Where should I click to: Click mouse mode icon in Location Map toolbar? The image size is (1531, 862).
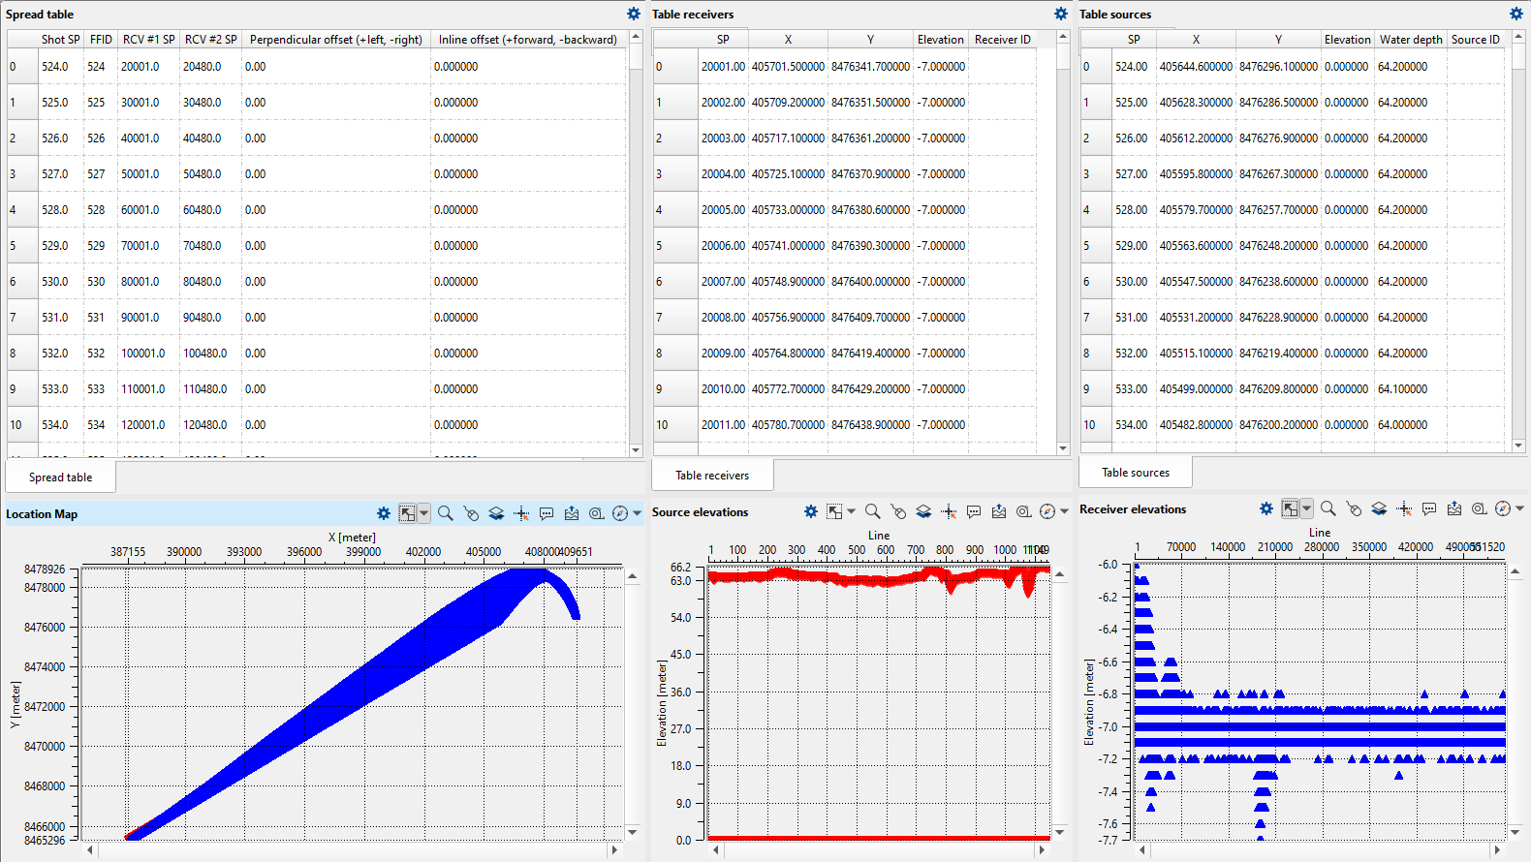[x=471, y=513]
